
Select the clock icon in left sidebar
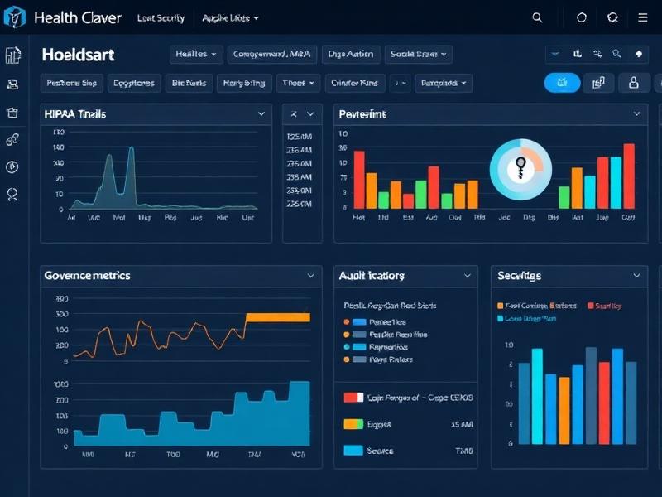pos(12,167)
